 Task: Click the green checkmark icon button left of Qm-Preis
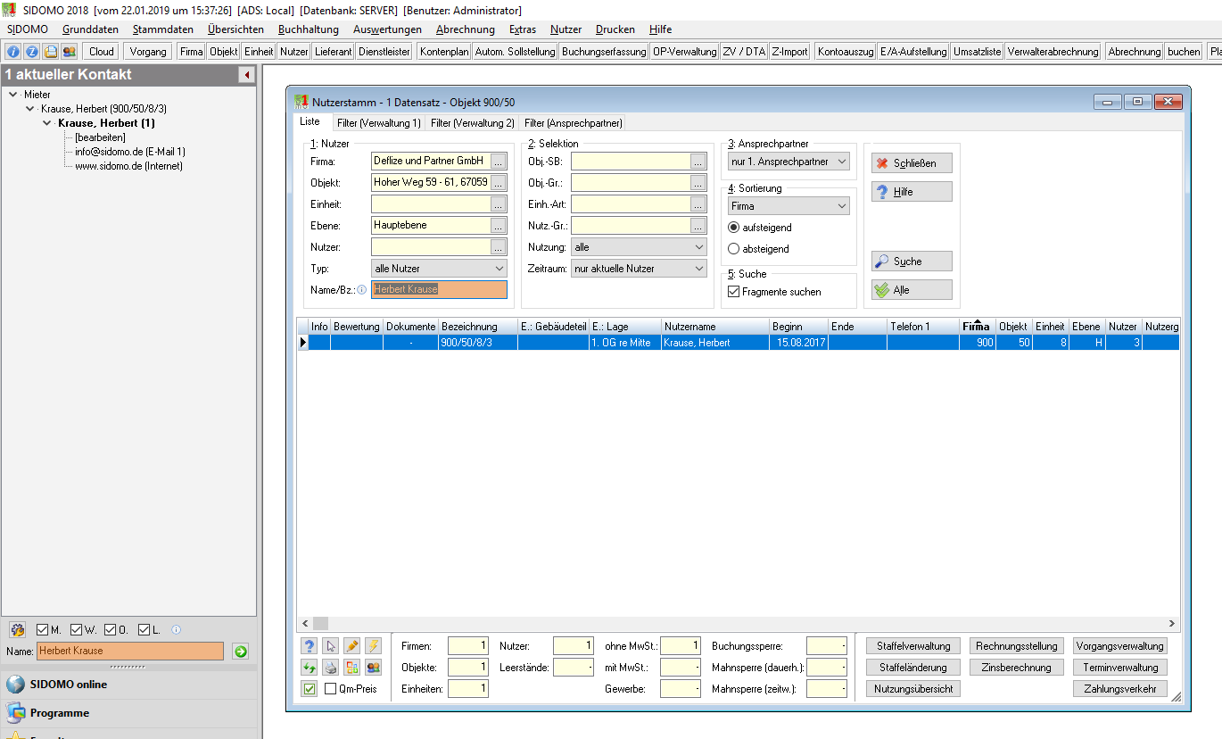pos(310,688)
